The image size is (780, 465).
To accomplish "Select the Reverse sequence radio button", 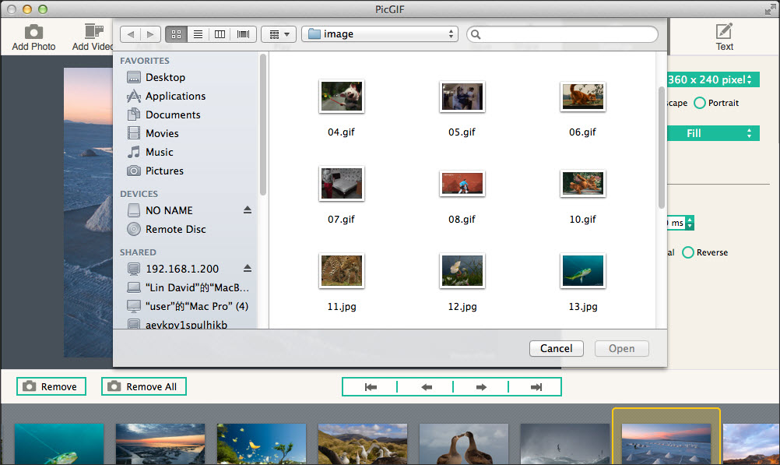I will click(688, 252).
